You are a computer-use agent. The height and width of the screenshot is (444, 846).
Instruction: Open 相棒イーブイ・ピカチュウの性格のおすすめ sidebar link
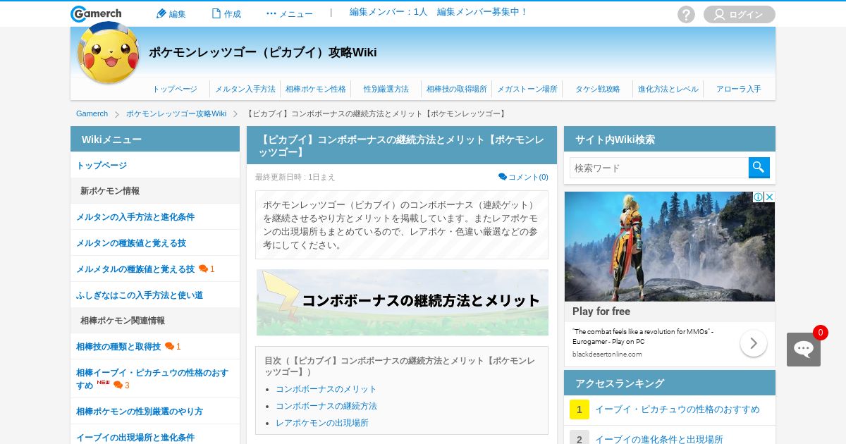pyautogui.click(x=152, y=378)
